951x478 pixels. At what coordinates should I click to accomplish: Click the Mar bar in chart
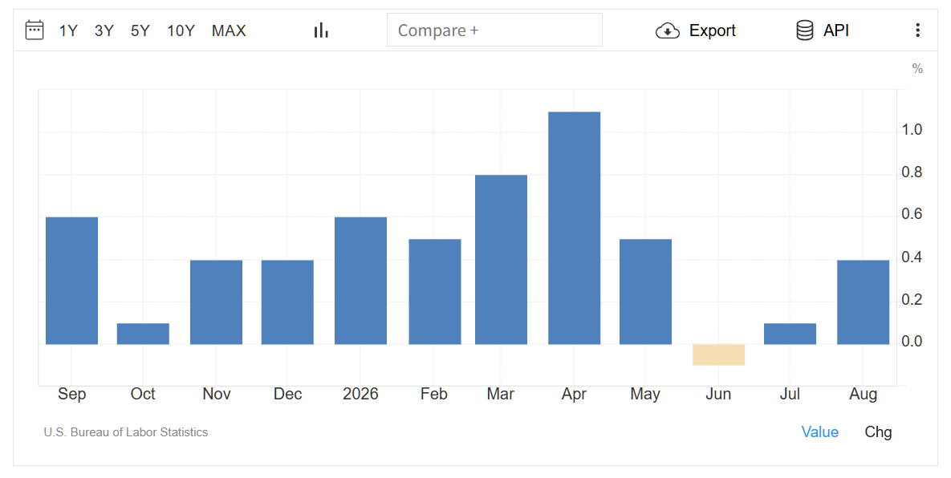(500, 260)
